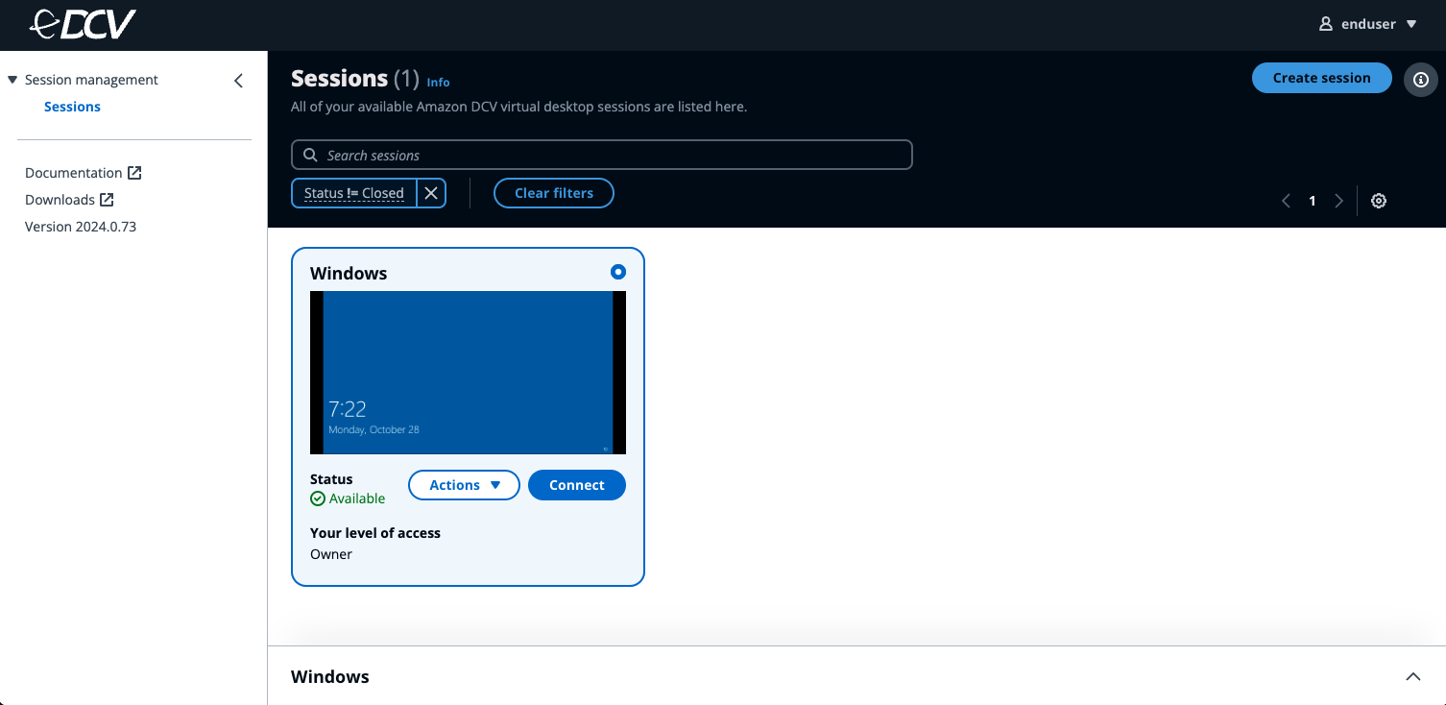This screenshot has width=1446, height=705.
Task: Open table preferences via the gear icon
Action: pos(1378,201)
